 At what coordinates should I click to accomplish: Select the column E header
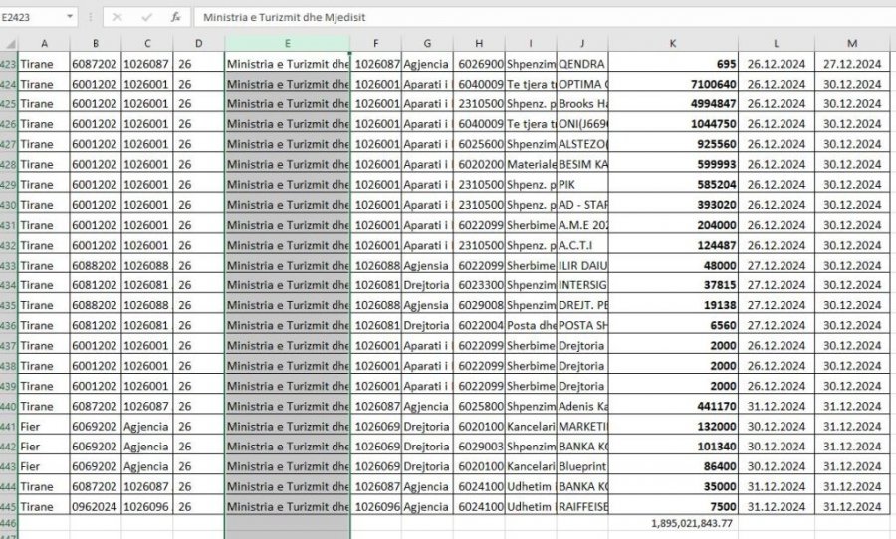[287, 43]
